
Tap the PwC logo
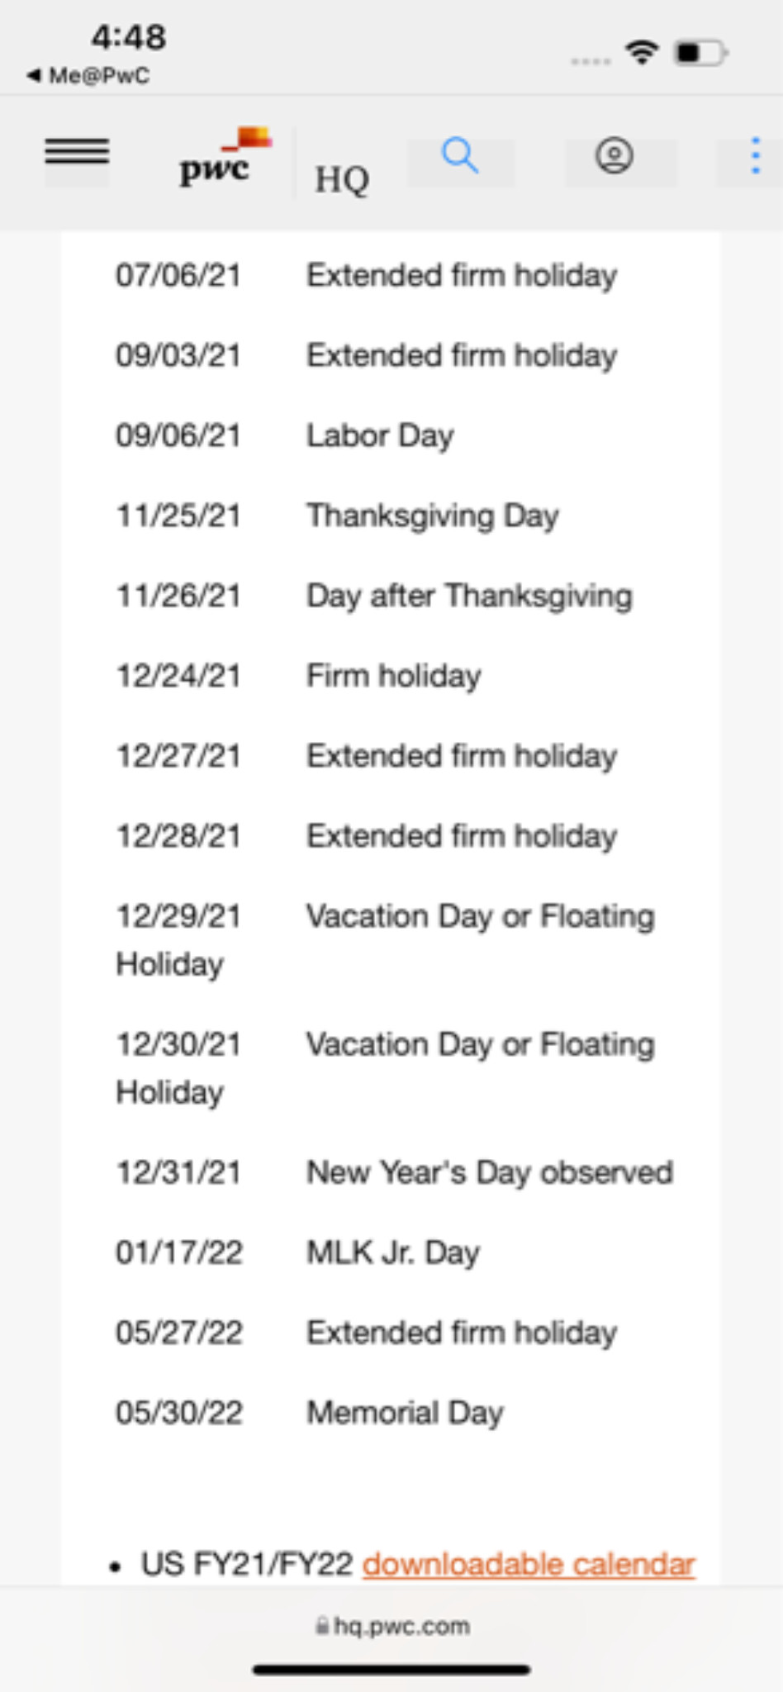(x=225, y=157)
